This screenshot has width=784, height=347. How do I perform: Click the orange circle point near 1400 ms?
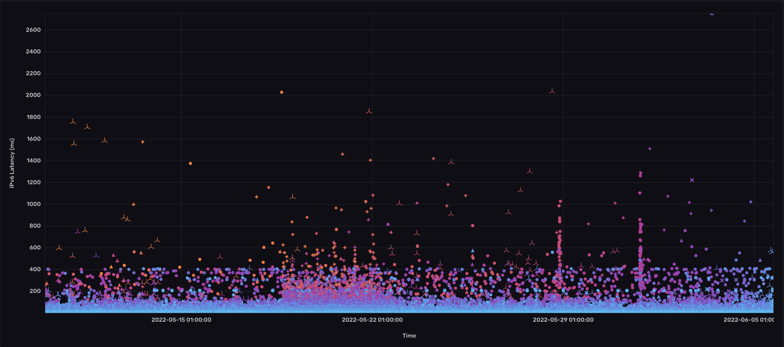point(190,164)
